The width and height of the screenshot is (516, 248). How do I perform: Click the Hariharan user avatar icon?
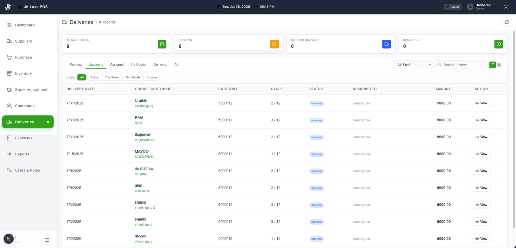(x=470, y=7)
